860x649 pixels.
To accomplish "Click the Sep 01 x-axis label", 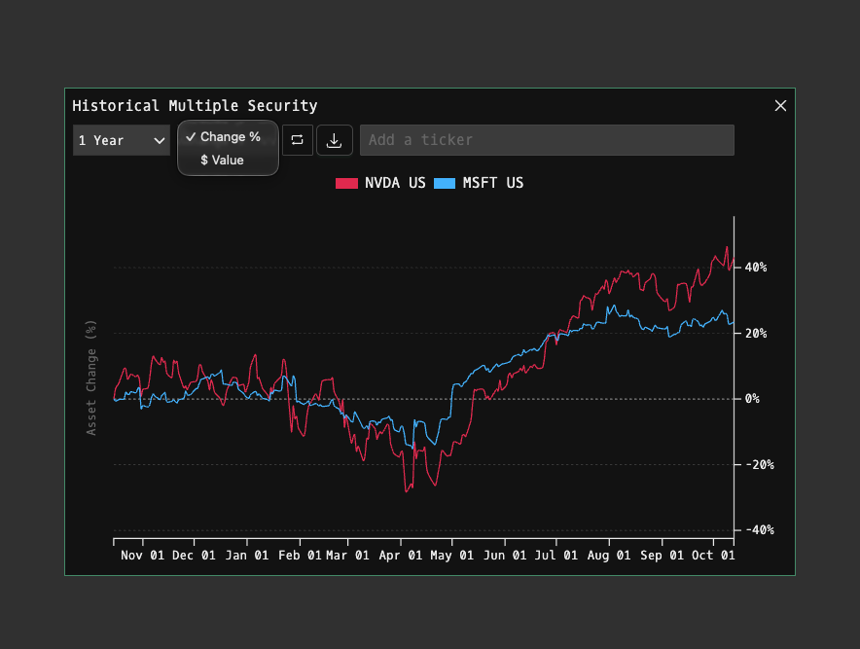I will [x=662, y=556].
